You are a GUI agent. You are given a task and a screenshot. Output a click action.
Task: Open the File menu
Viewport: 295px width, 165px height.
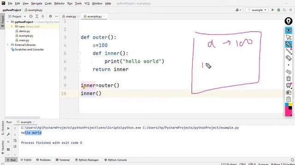(10, 3)
